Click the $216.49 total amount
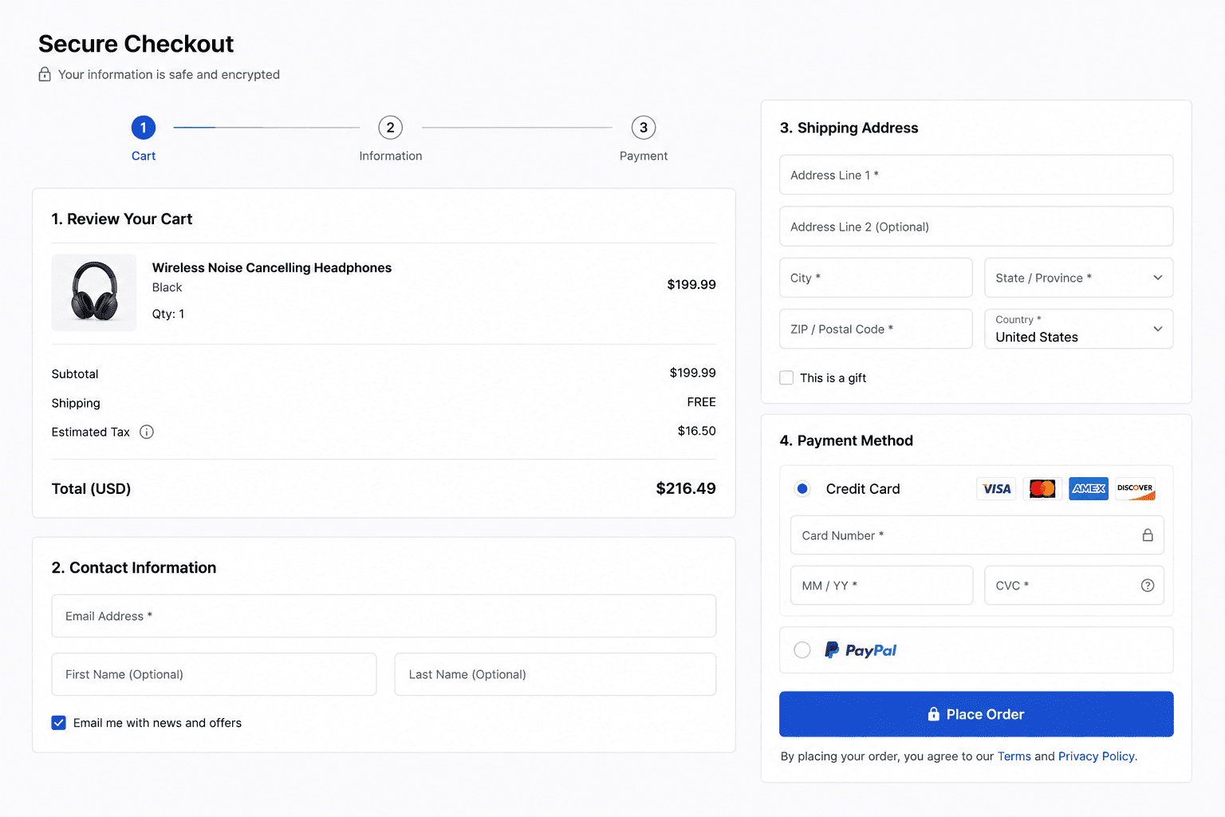 click(686, 488)
